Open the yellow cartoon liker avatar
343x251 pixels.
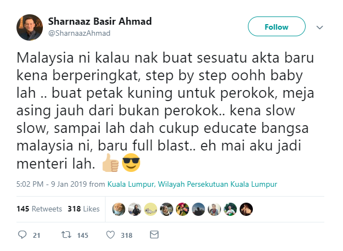point(151,209)
